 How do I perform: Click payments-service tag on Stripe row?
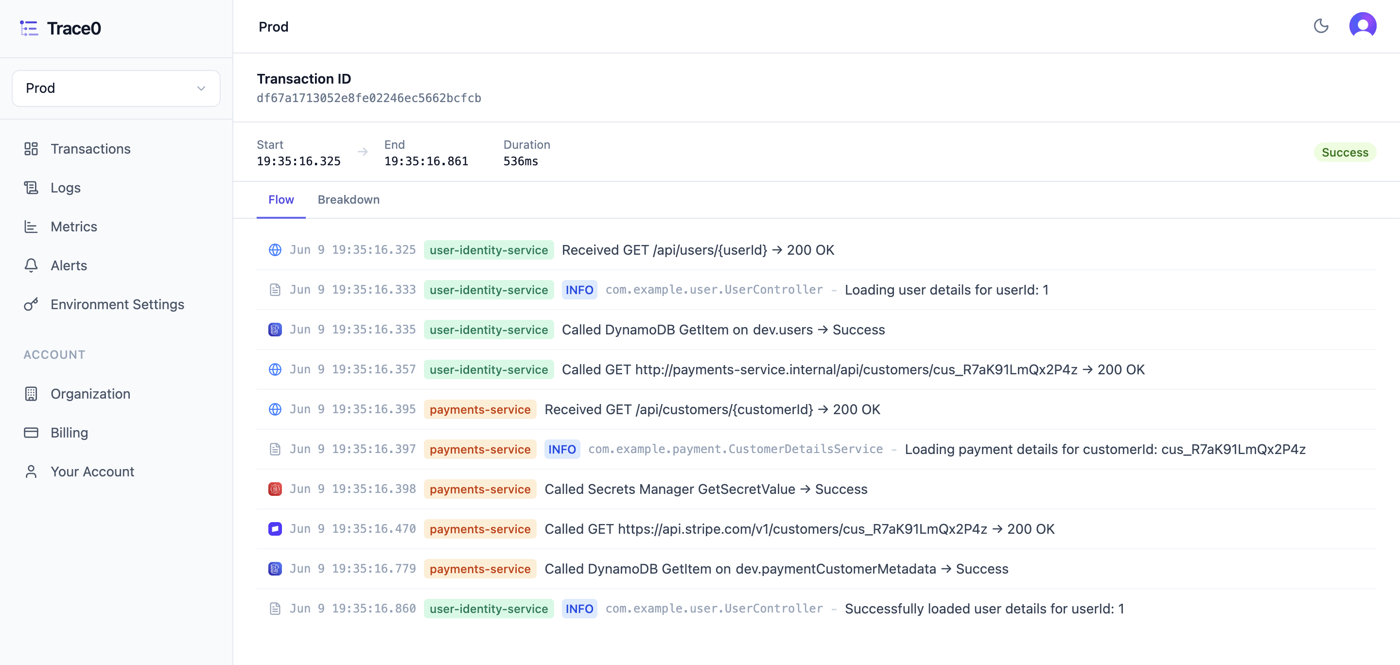480,528
